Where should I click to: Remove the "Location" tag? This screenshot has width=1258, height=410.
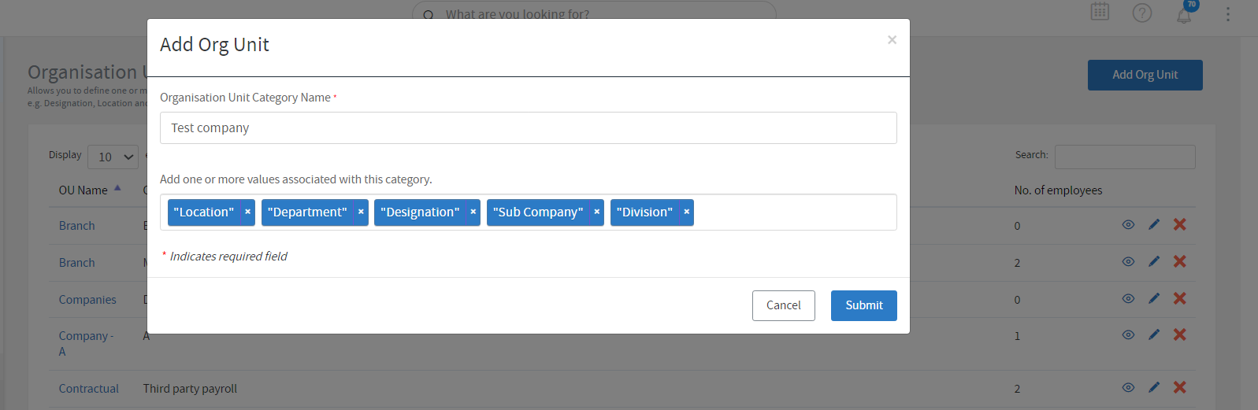(247, 212)
